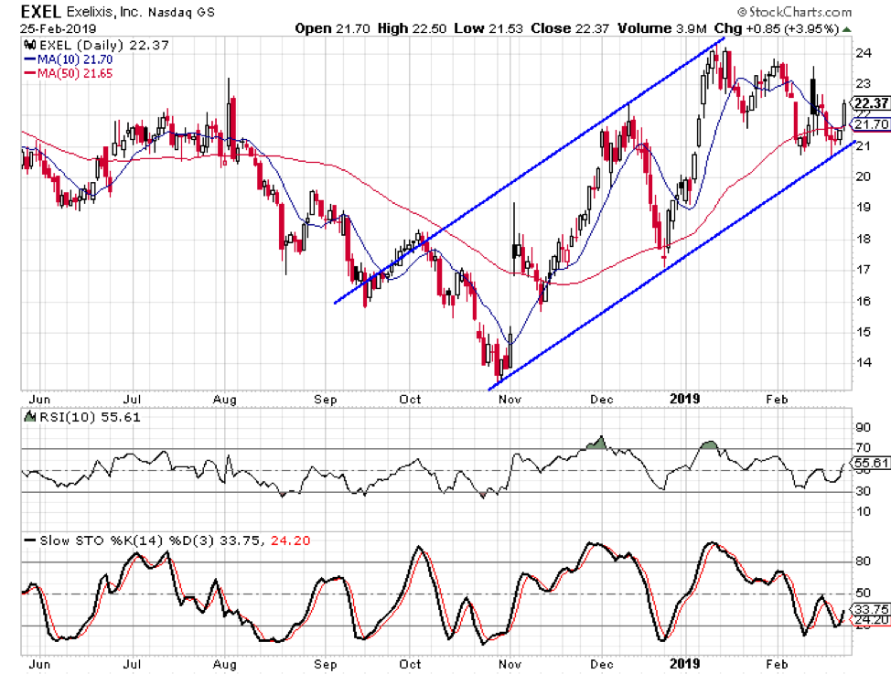Click the 22.37 last price tag

[871, 102]
